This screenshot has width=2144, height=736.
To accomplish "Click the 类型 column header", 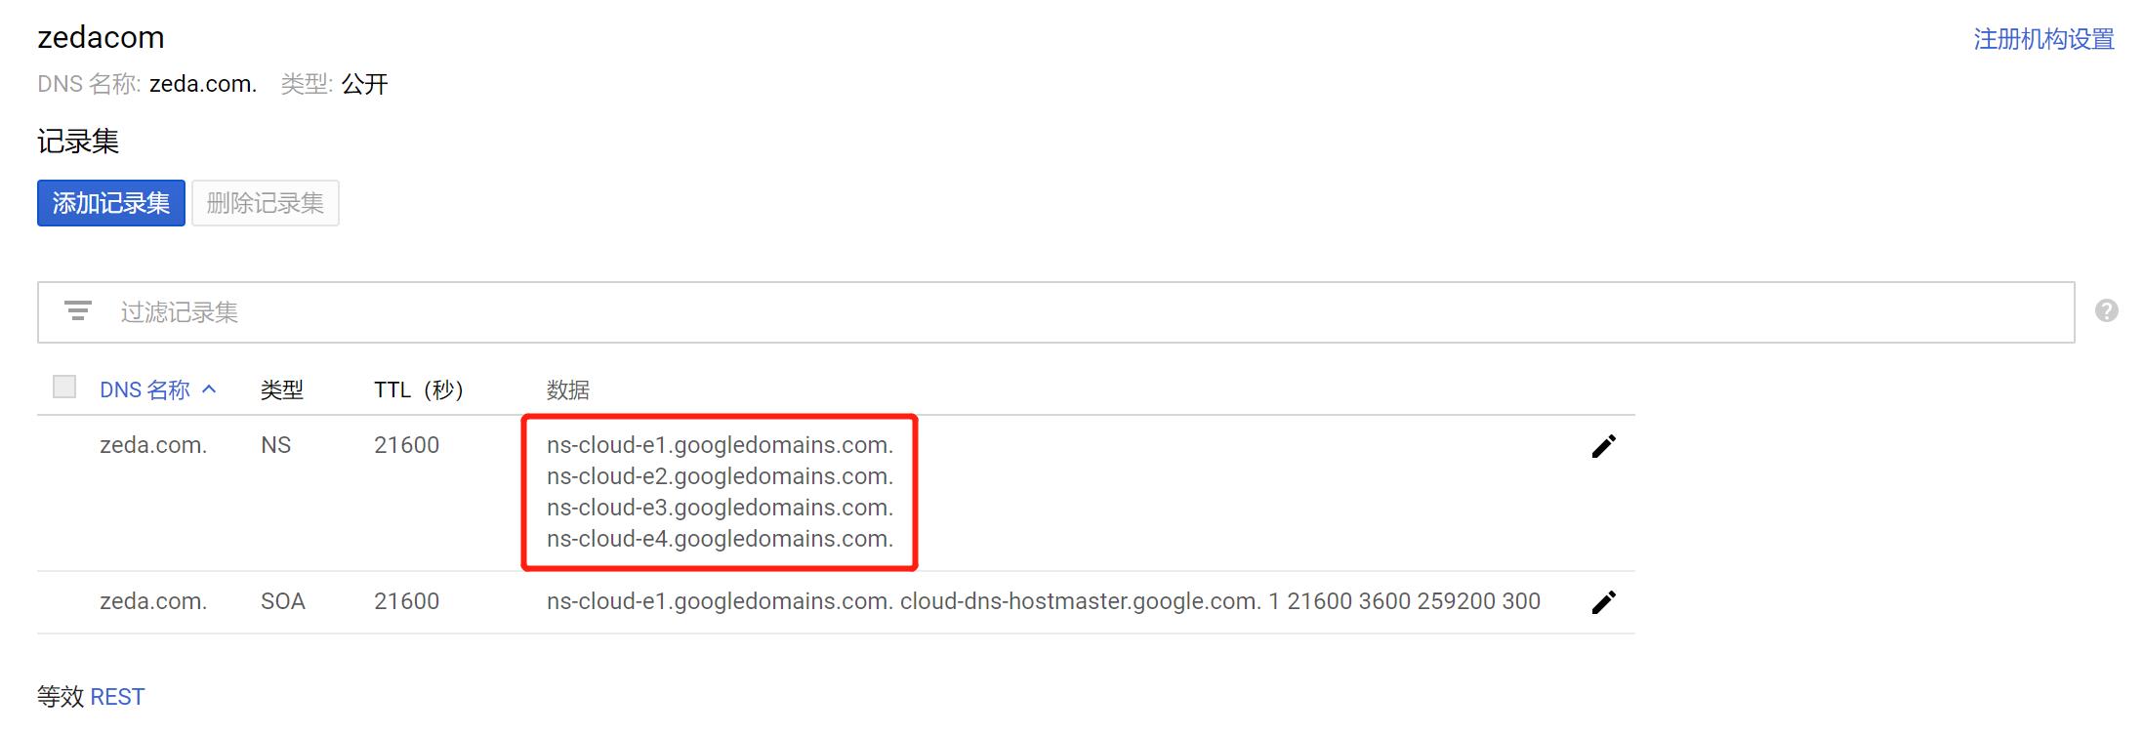I will coord(282,390).
